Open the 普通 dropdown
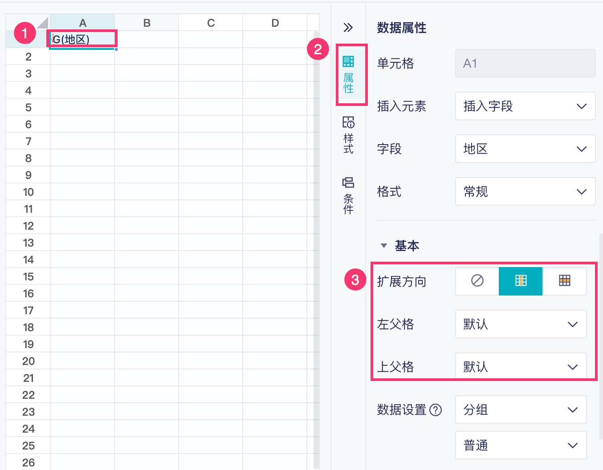This screenshot has width=603, height=470. 521,445
